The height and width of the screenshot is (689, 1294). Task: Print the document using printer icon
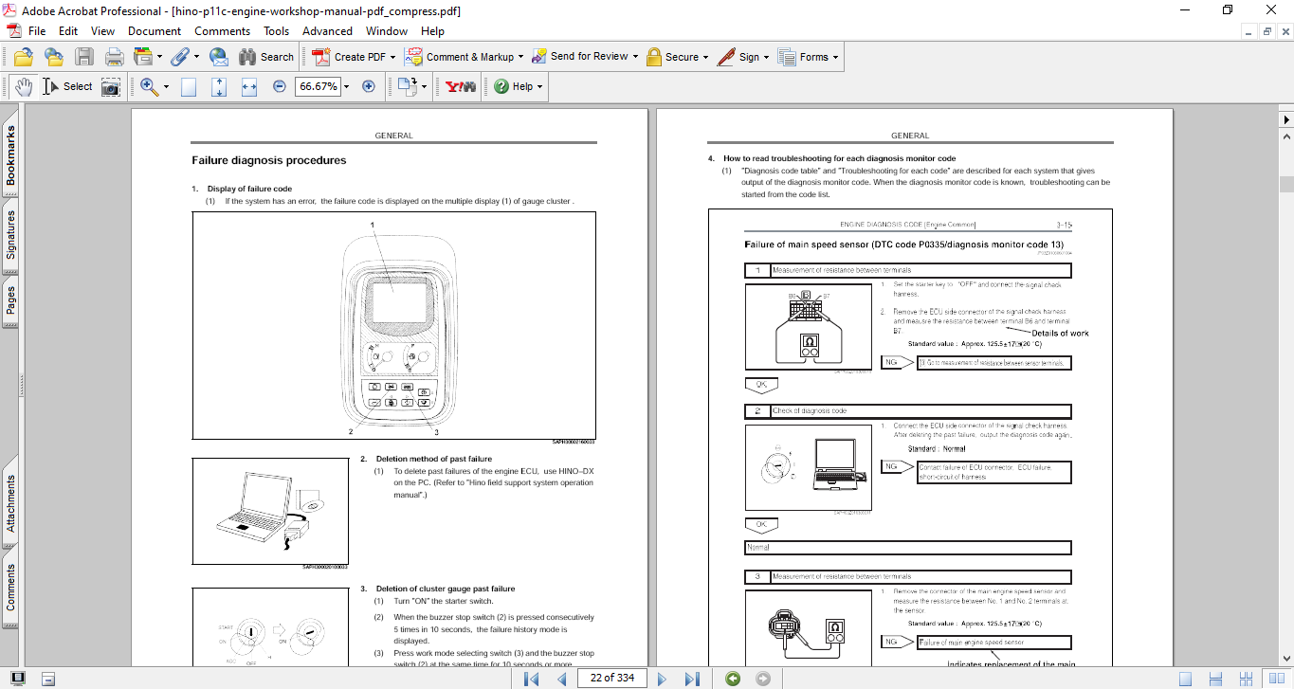click(114, 57)
